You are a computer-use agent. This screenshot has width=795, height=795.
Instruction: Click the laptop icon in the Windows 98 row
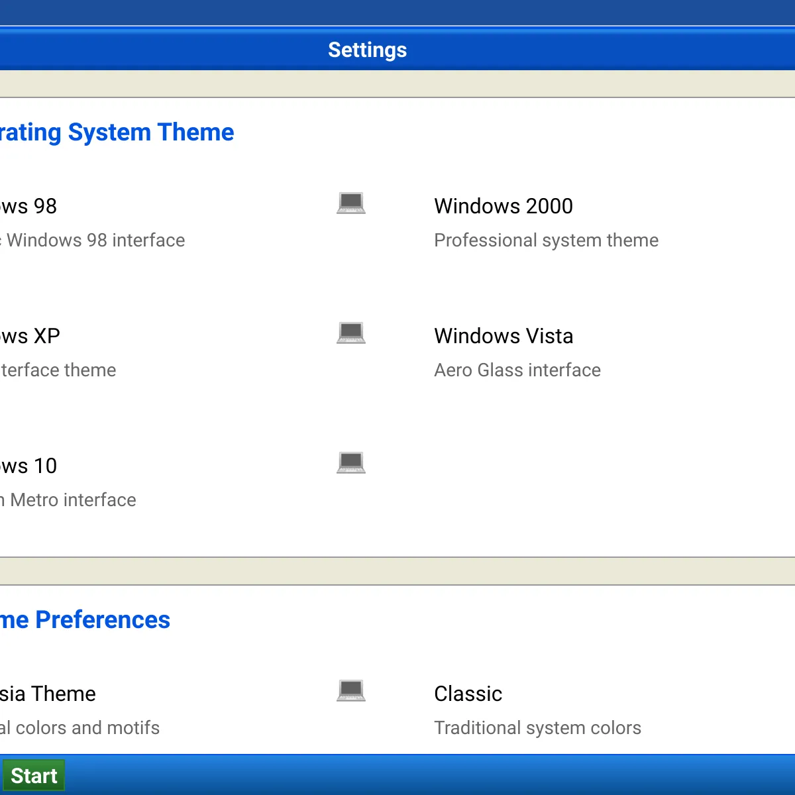coord(351,203)
